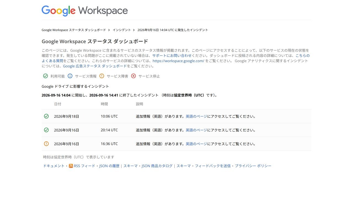Image resolution: width=353 pixels, height=198 pixels.
Task: Click the orange service disruption icon in legend
Action: [102, 76]
